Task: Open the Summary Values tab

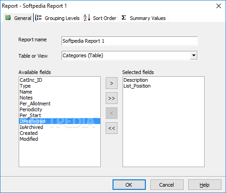Action: tap(144, 18)
